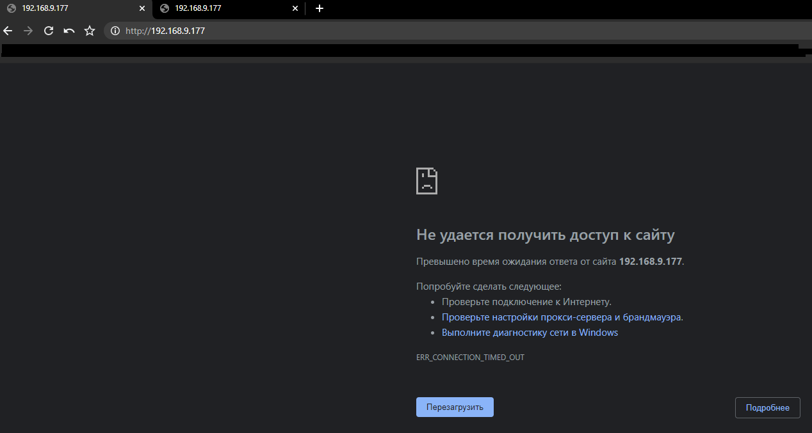The height and width of the screenshot is (433, 812).
Task: Click the Проверьте подключение к Интернету text
Action: pos(526,302)
